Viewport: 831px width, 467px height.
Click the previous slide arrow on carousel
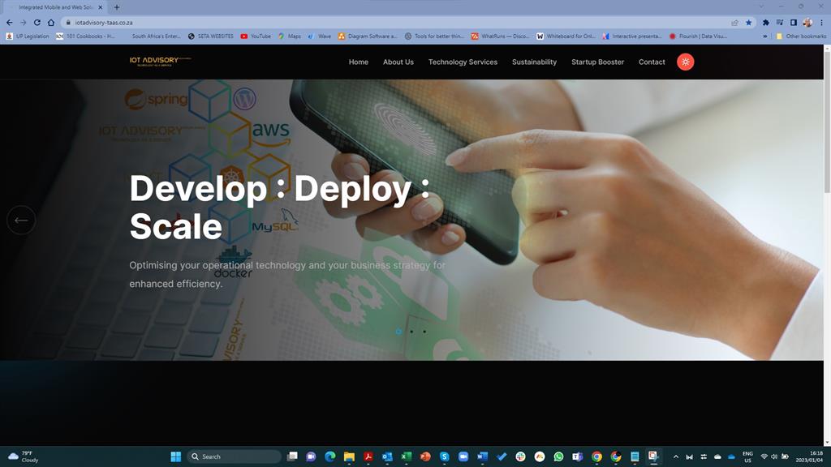(21, 220)
